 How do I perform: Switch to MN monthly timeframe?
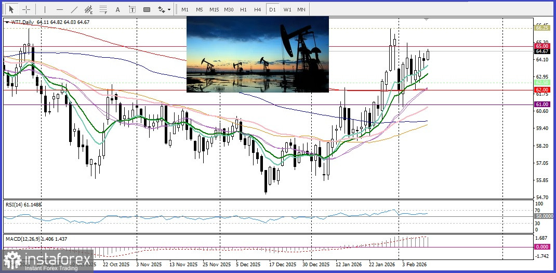[301, 9]
